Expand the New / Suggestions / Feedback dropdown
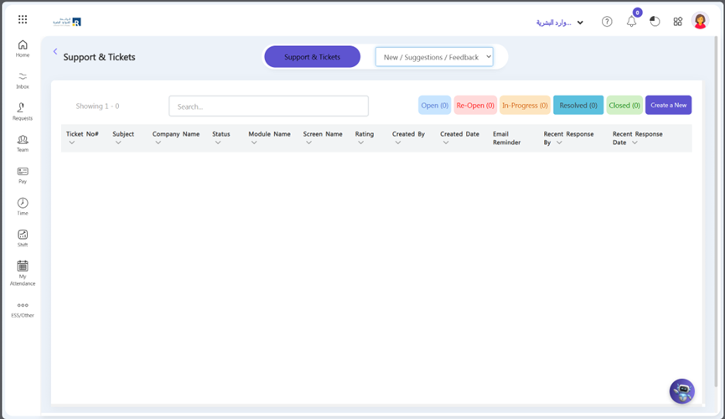725x419 pixels. click(x=434, y=57)
